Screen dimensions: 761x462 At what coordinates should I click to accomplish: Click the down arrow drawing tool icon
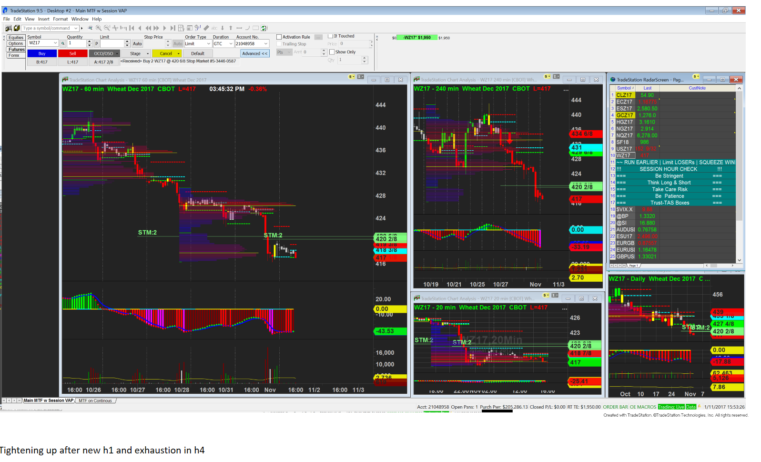[223, 28]
